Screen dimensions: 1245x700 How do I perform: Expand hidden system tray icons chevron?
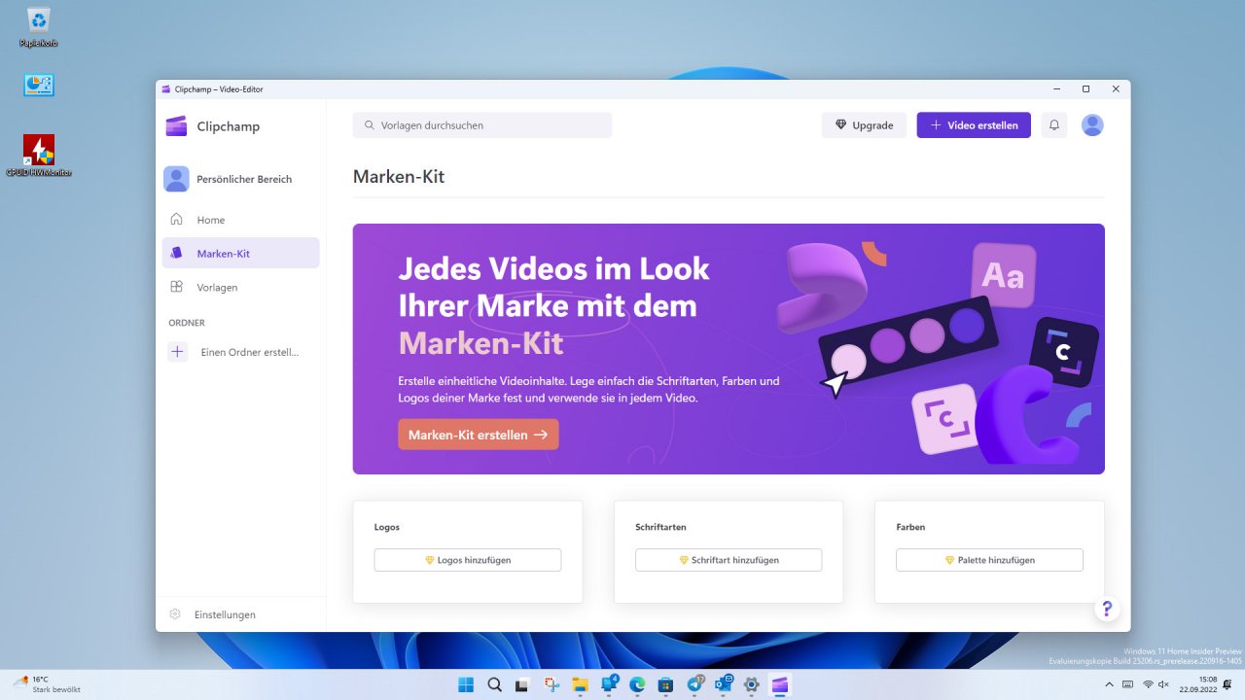tap(1109, 684)
